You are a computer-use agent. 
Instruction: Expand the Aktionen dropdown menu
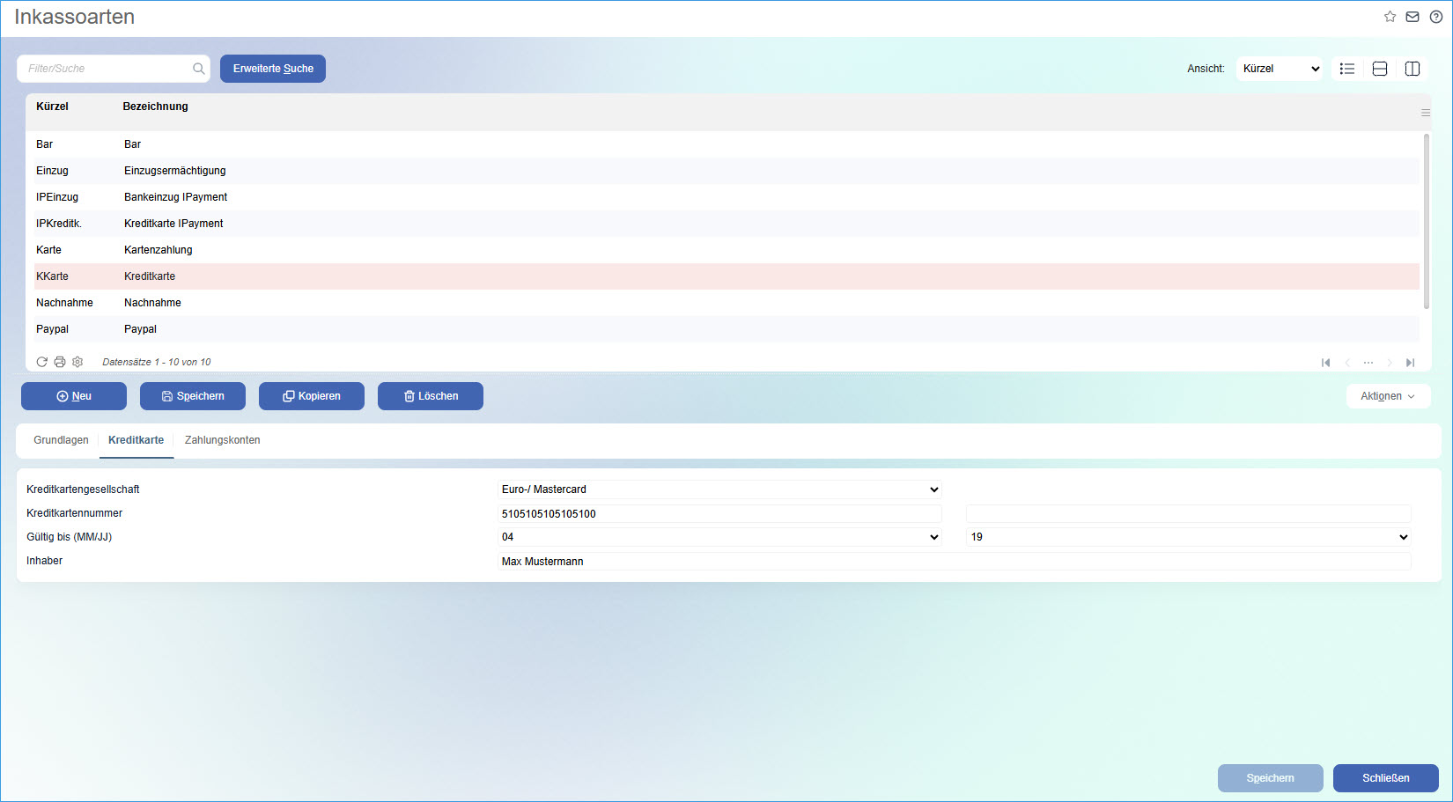pyautogui.click(x=1388, y=396)
